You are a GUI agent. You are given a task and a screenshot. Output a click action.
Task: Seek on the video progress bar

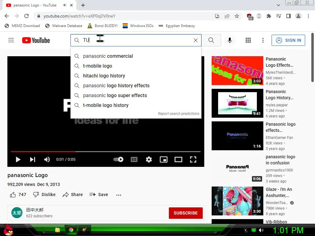tap(106, 151)
